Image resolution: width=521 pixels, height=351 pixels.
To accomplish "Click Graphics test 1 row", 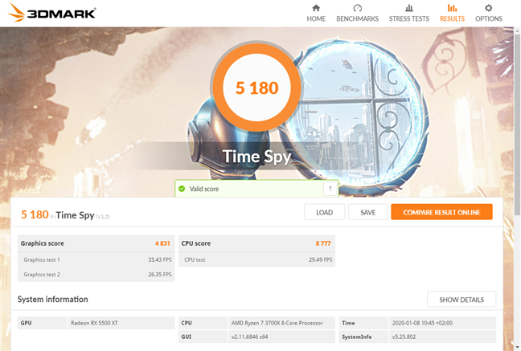I will 96,259.
